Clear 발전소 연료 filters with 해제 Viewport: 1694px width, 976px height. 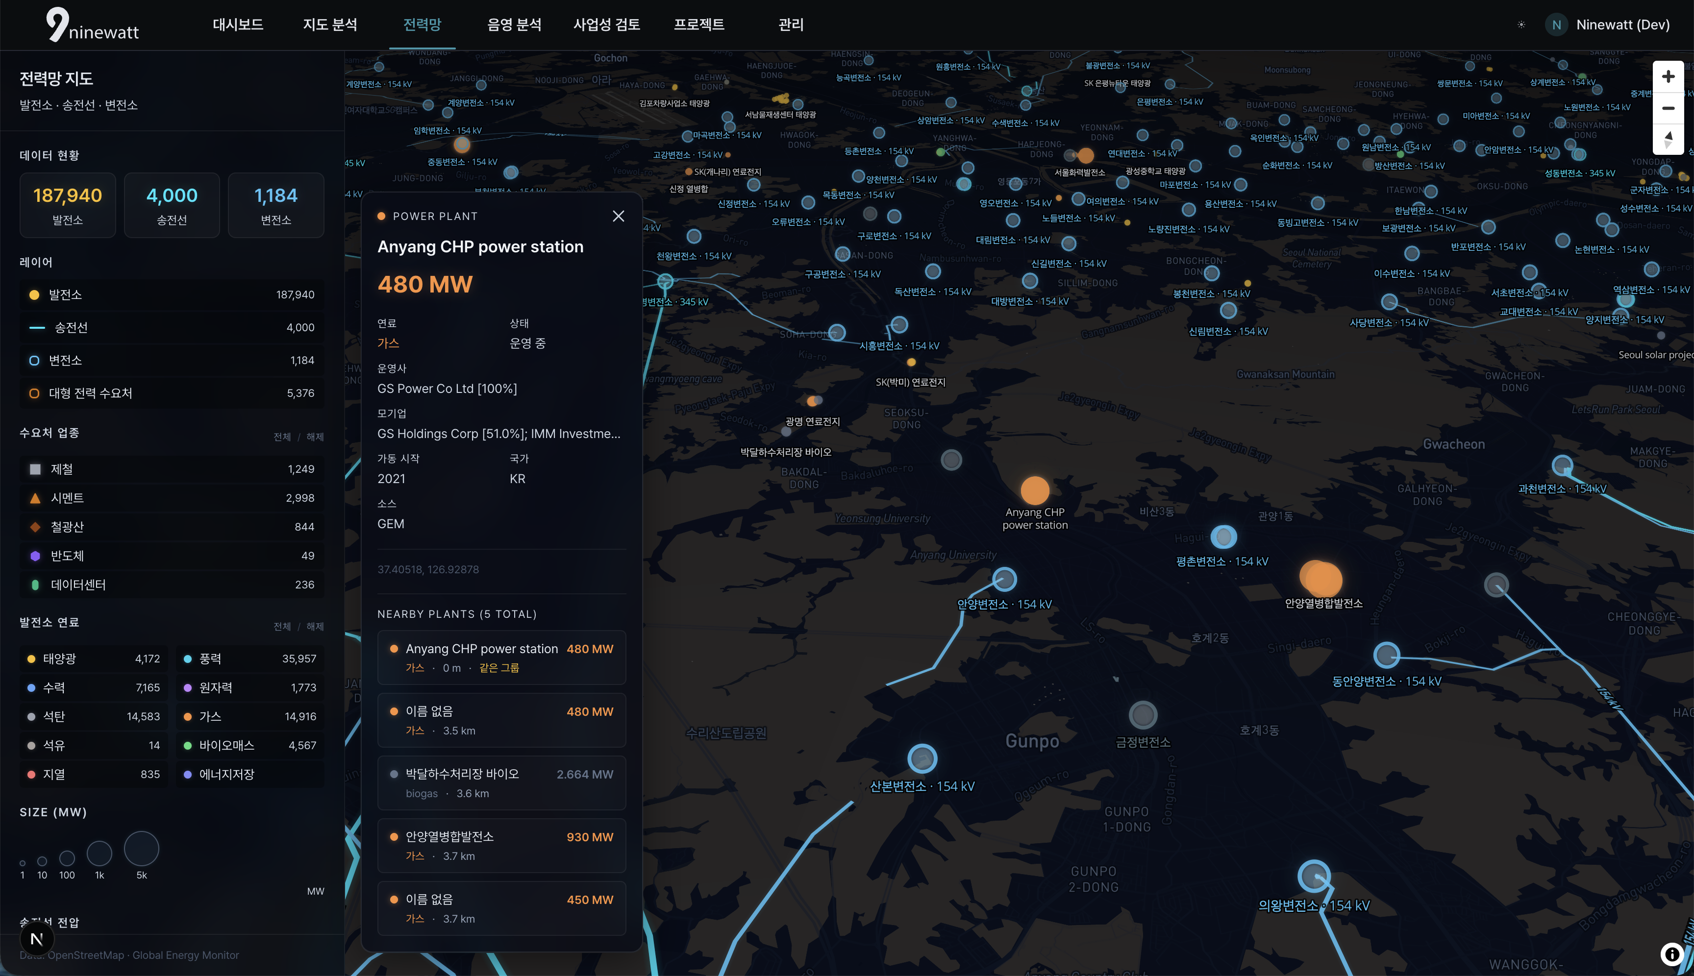tap(315, 627)
